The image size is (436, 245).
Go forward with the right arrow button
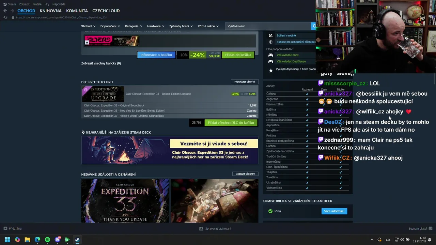click(12, 11)
